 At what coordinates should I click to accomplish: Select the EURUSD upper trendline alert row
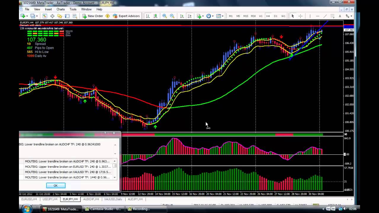tap(66, 167)
